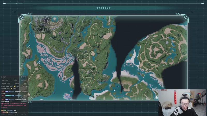Click orange user avatar in chat overlay

[x=2, y=110]
